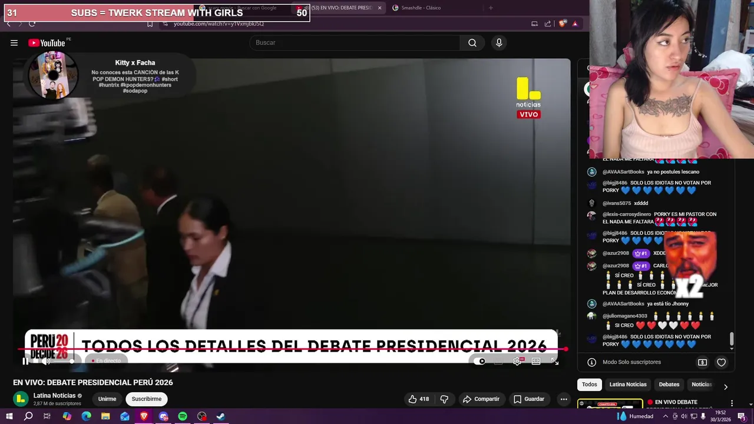754x424 pixels.
Task: Click @AVAASartBooks in 'ya no postules lescano' message
Action: click(623, 172)
